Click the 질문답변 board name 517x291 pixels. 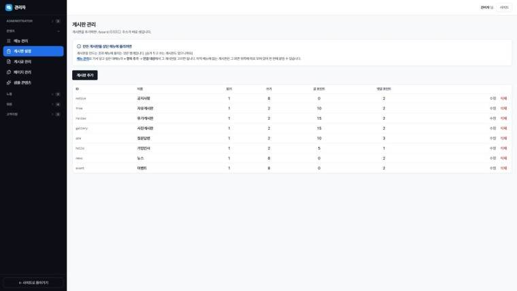(x=144, y=139)
